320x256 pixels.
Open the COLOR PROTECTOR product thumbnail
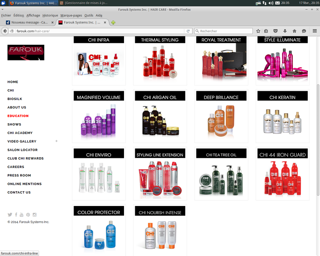[x=99, y=230]
